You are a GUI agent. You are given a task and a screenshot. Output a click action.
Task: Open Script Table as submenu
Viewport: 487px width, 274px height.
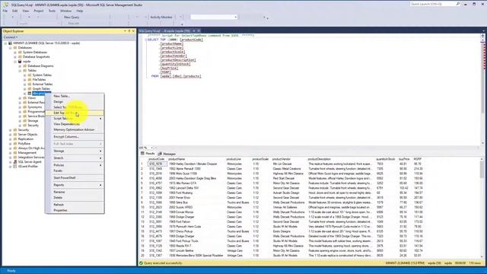(75, 119)
